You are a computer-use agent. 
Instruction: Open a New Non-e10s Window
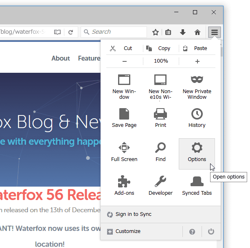(160, 87)
